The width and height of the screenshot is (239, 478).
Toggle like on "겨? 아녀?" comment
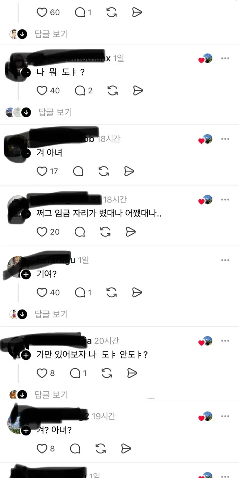pyautogui.click(x=42, y=448)
